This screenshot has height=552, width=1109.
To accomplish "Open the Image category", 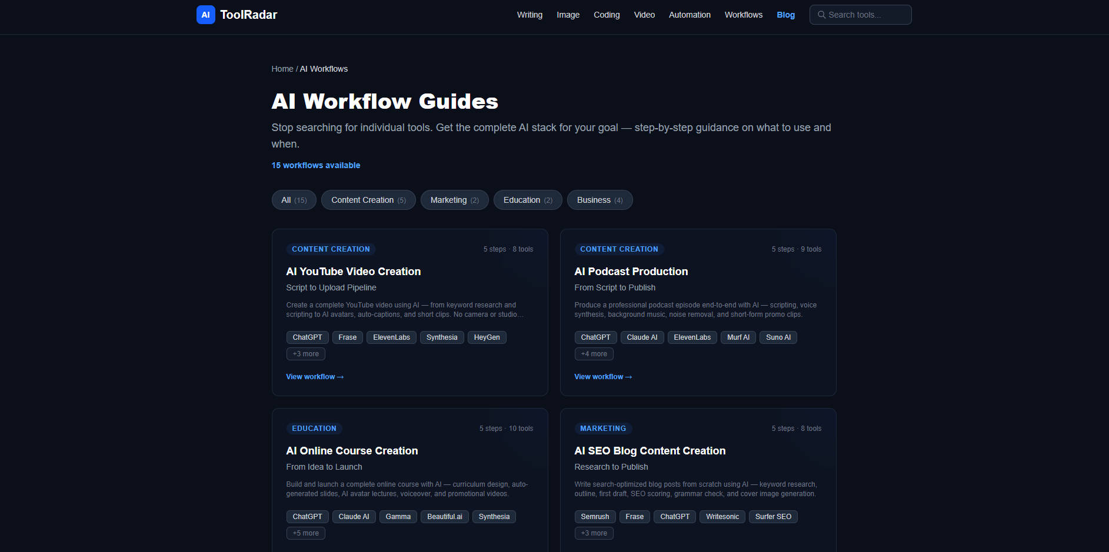I will [568, 15].
